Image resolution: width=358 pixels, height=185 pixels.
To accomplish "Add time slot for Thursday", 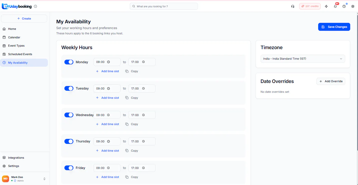I will (107, 151).
